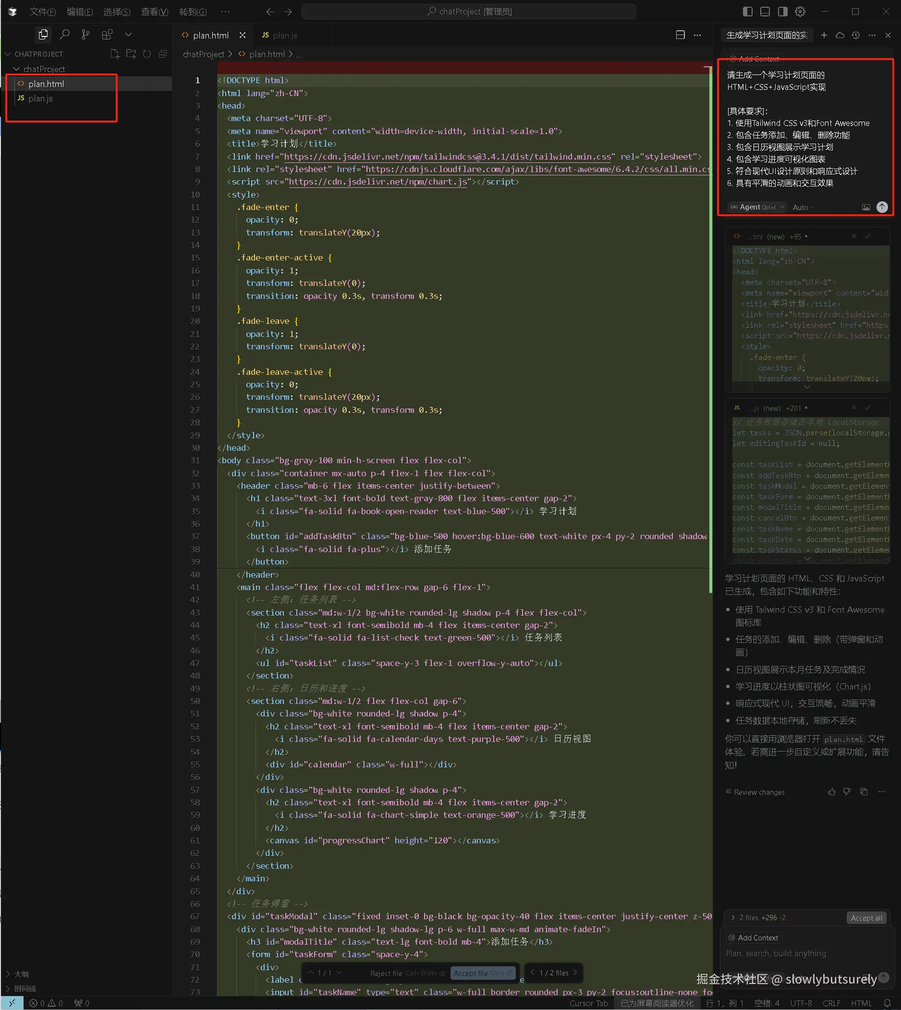Open the Auto model dropdown
The image size is (901, 1010).
pyautogui.click(x=803, y=208)
